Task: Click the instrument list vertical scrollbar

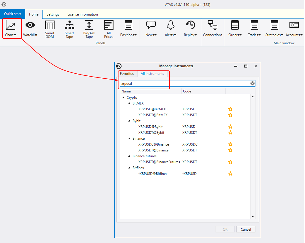Action: pyautogui.click(x=253, y=156)
